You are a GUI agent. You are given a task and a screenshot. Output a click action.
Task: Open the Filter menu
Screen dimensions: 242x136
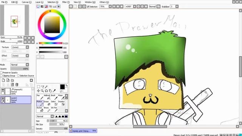tap(66, 2)
